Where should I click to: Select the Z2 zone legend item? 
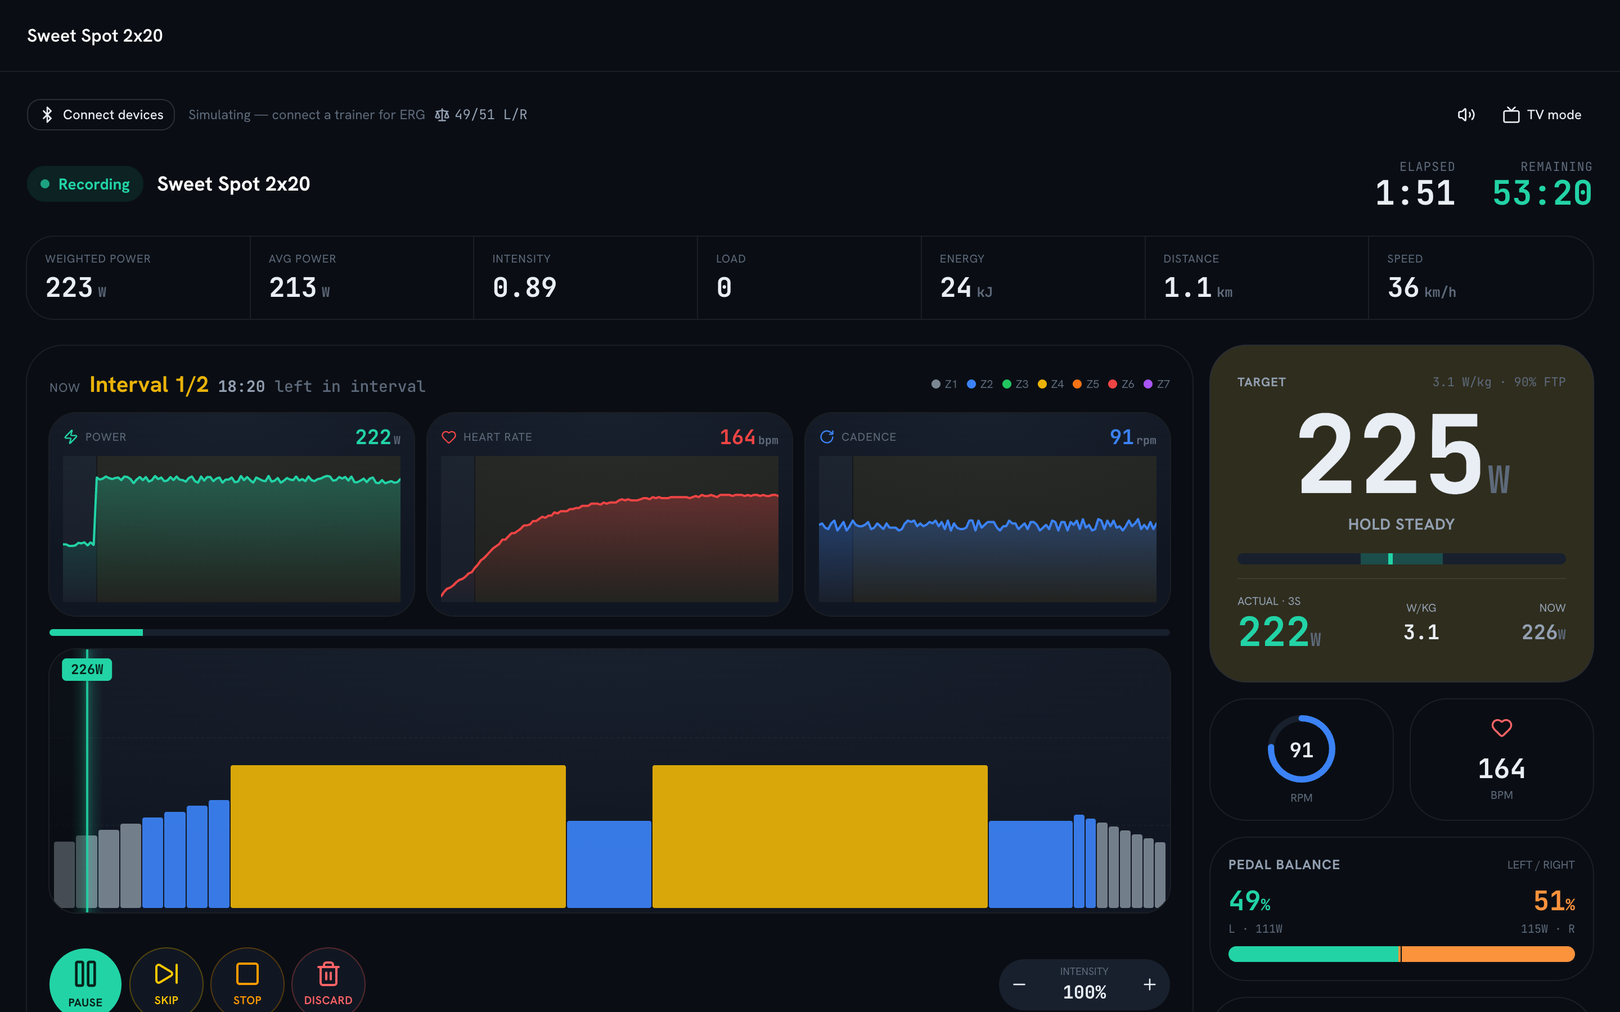point(980,384)
